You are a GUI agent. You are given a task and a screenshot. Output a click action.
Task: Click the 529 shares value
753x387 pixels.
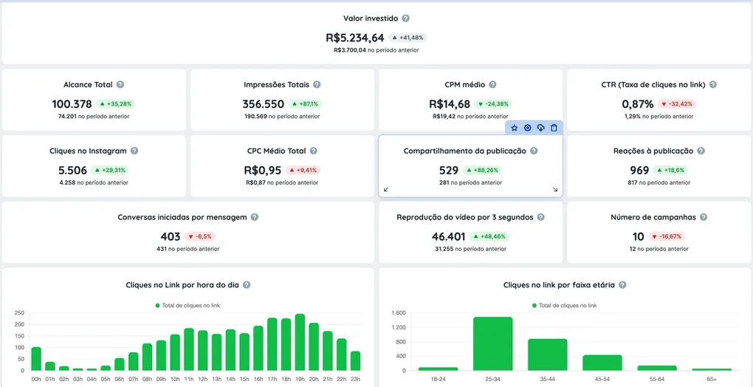[449, 170]
